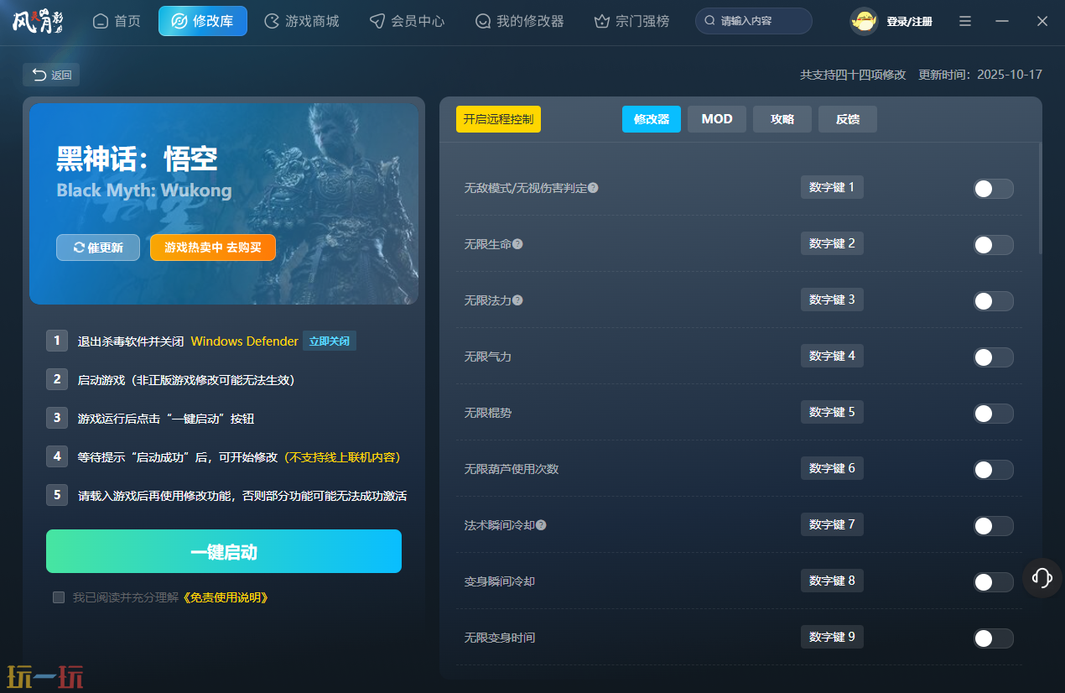This screenshot has width=1065, height=693.
Task: Click the 返回 back button
Action: 51,75
